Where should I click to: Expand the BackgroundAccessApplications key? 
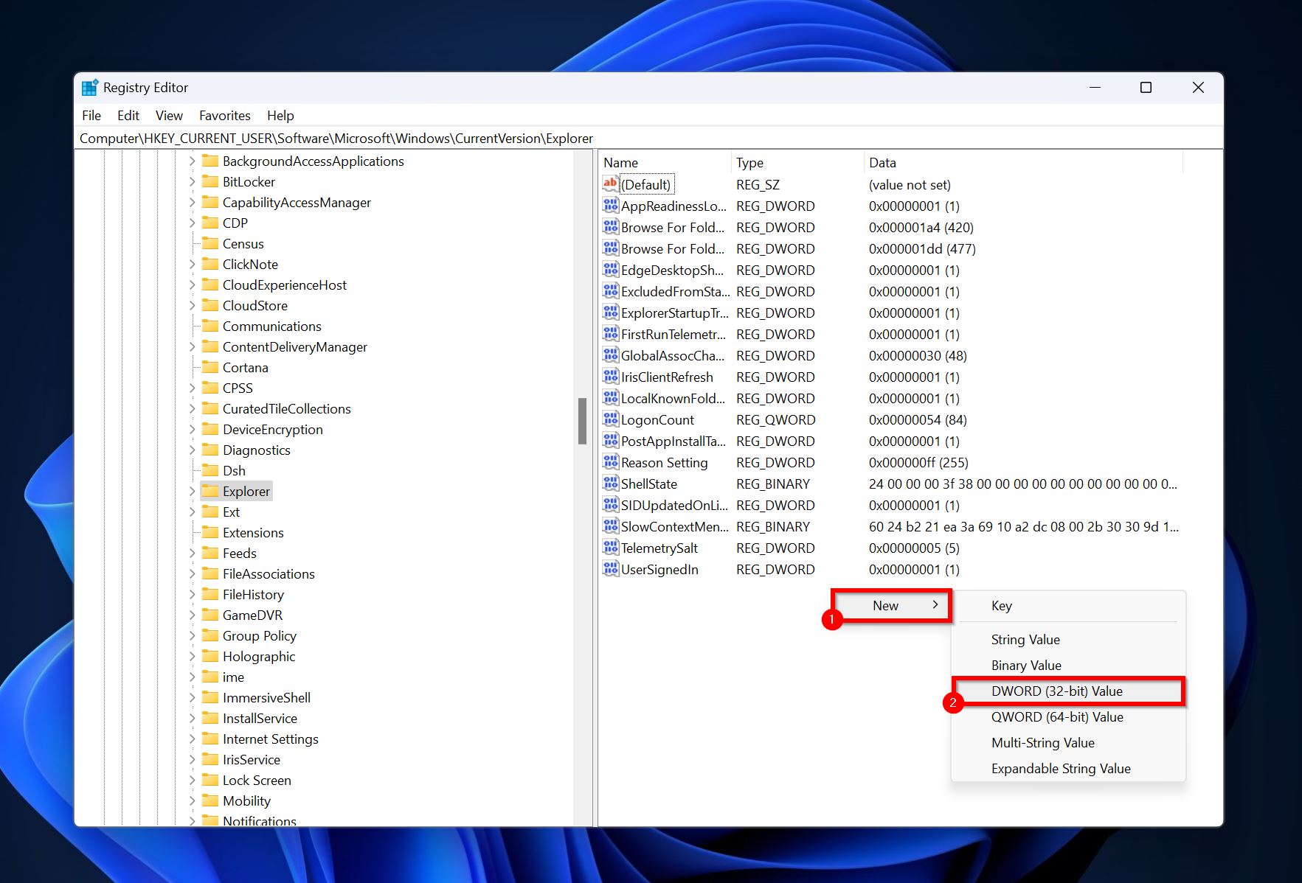pos(192,161)
